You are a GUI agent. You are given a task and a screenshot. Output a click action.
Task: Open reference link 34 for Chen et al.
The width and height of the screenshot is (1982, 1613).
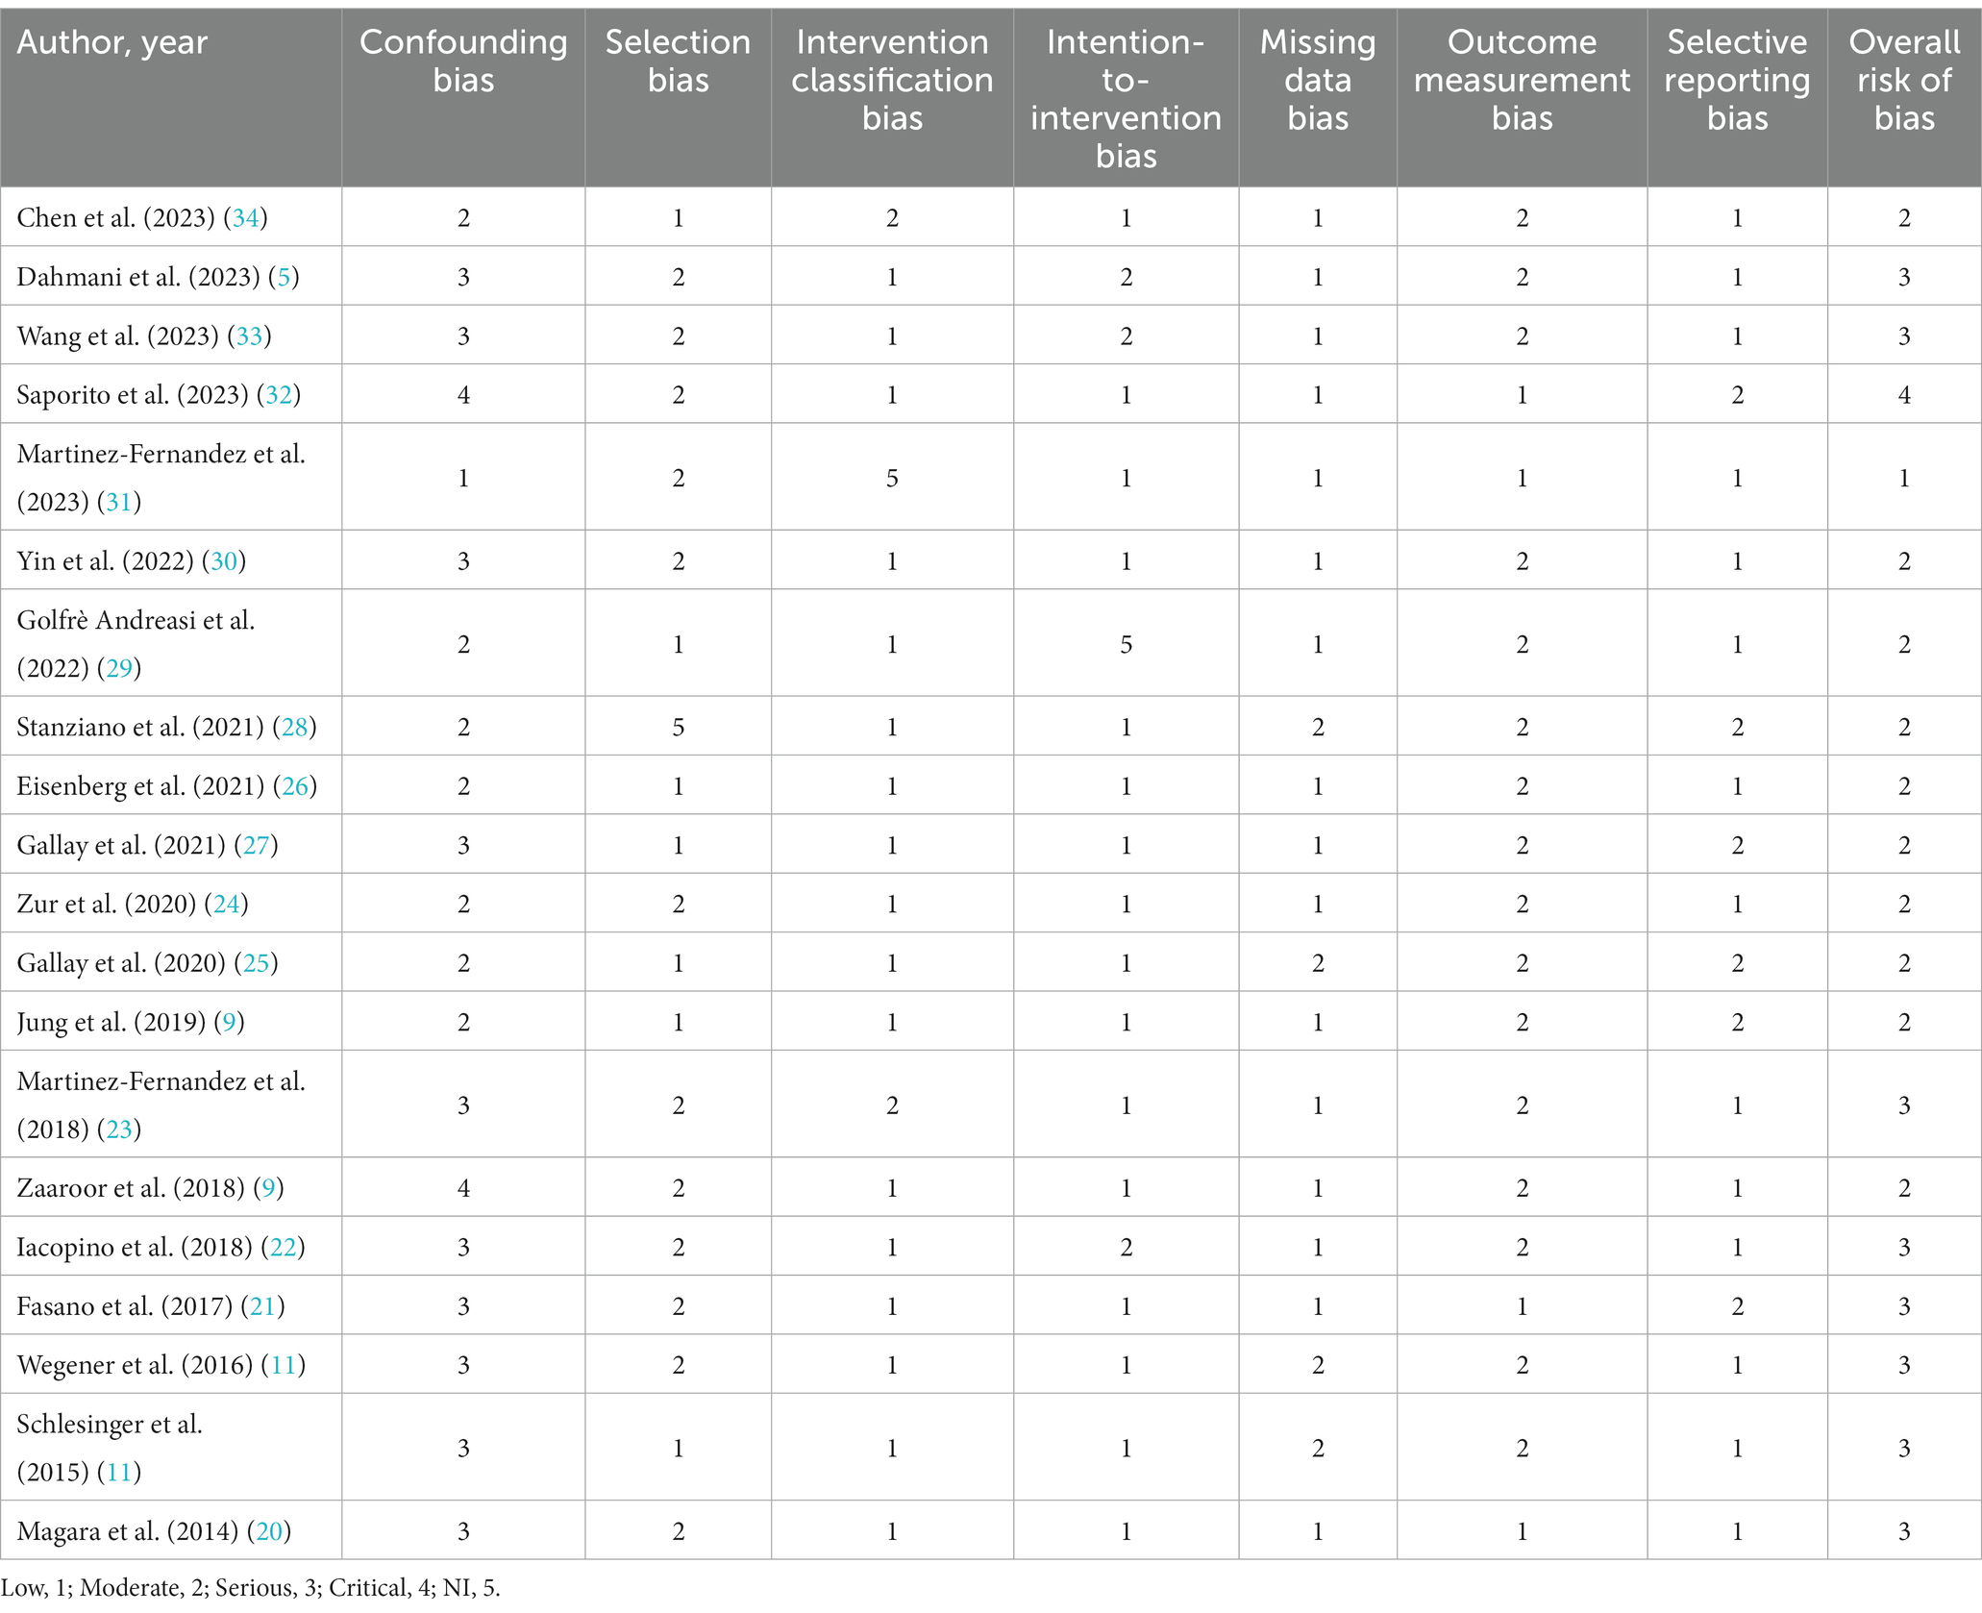(245, 218)
